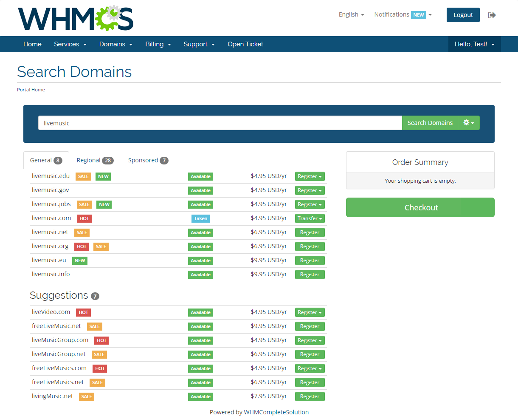The image size is (518, 419).
Task: Open the gear settings dropdown beside Search Domains
Action: pyautogui.click(x=468, y=123)
